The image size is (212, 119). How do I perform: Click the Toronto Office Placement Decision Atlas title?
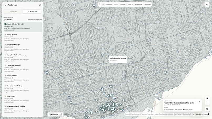(179, 103)
